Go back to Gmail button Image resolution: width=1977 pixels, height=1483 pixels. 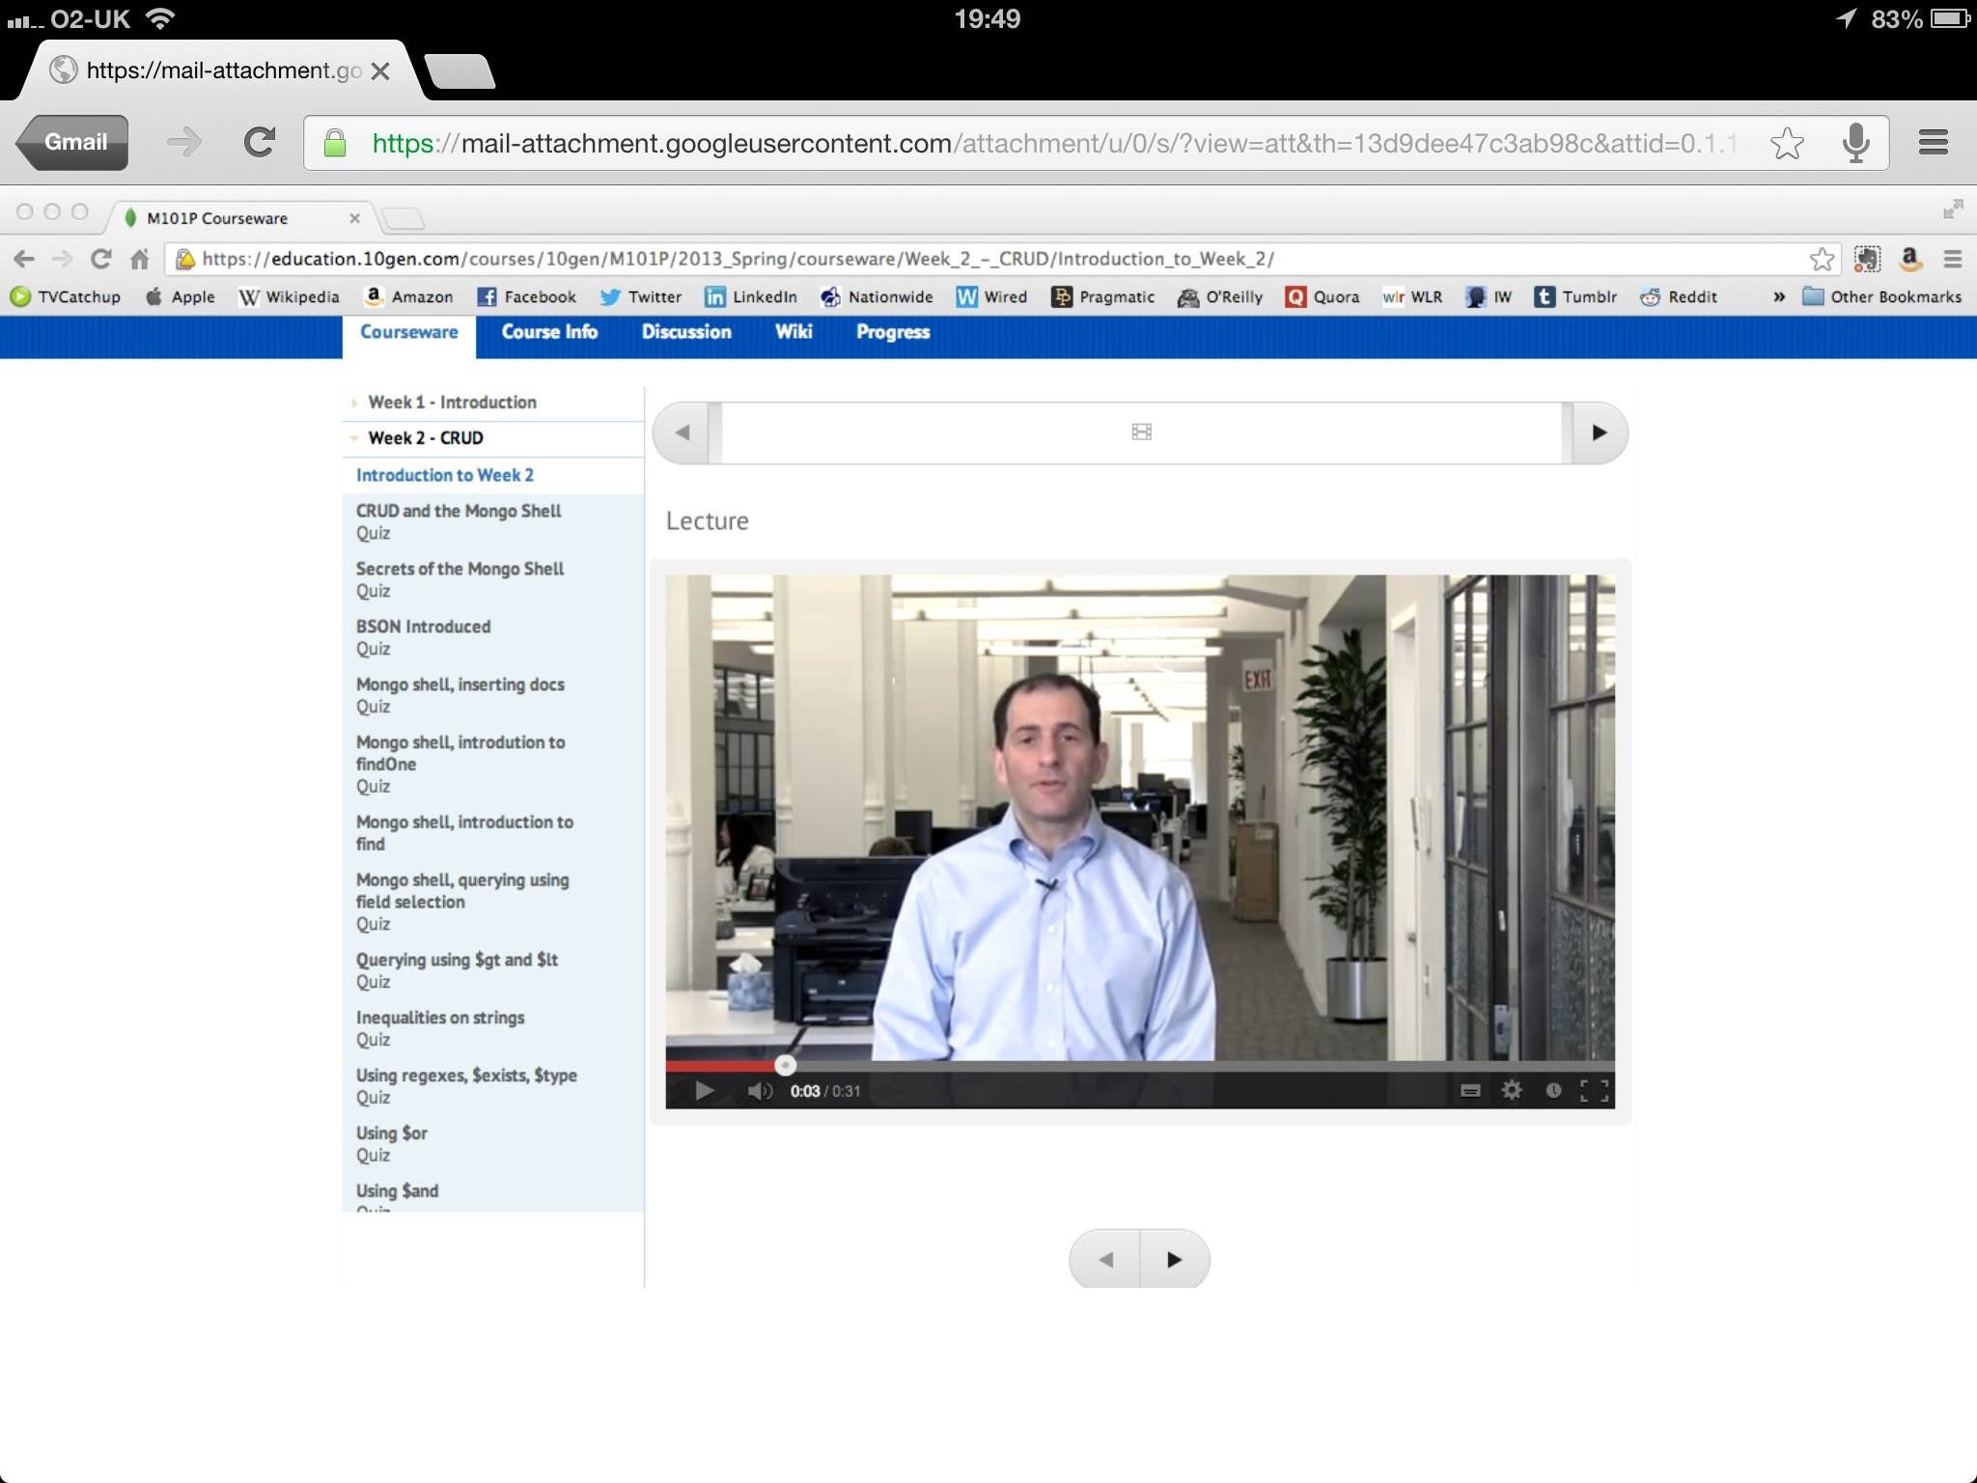(74, 143)
